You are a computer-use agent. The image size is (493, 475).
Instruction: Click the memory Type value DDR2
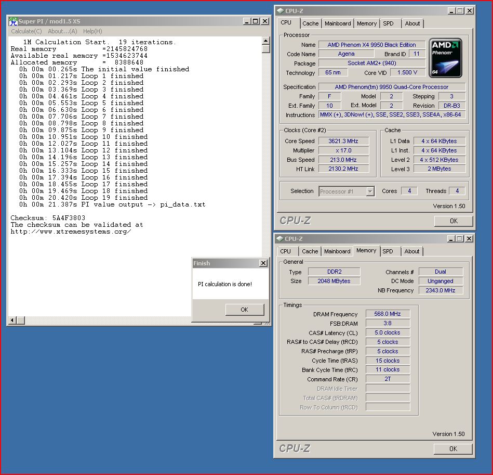(334, 272)
